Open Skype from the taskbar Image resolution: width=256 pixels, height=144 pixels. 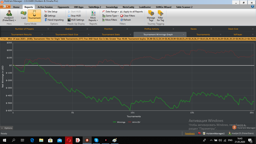pos(96,140)
